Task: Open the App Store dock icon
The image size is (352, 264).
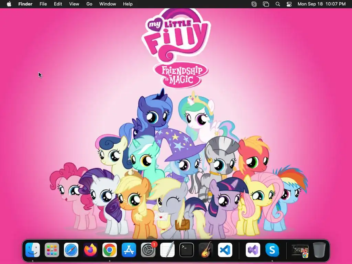Action: [129, 250]
